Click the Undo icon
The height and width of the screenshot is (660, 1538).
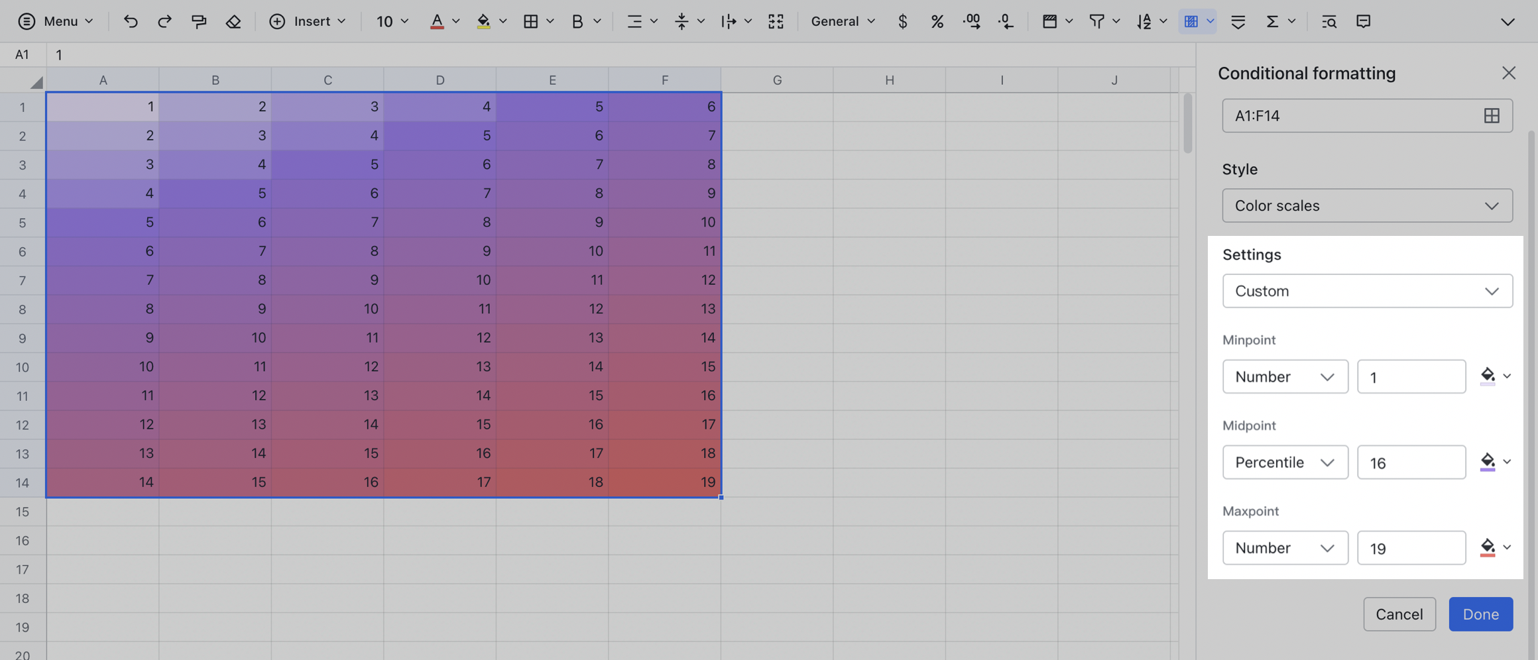[x=131, y=21]
